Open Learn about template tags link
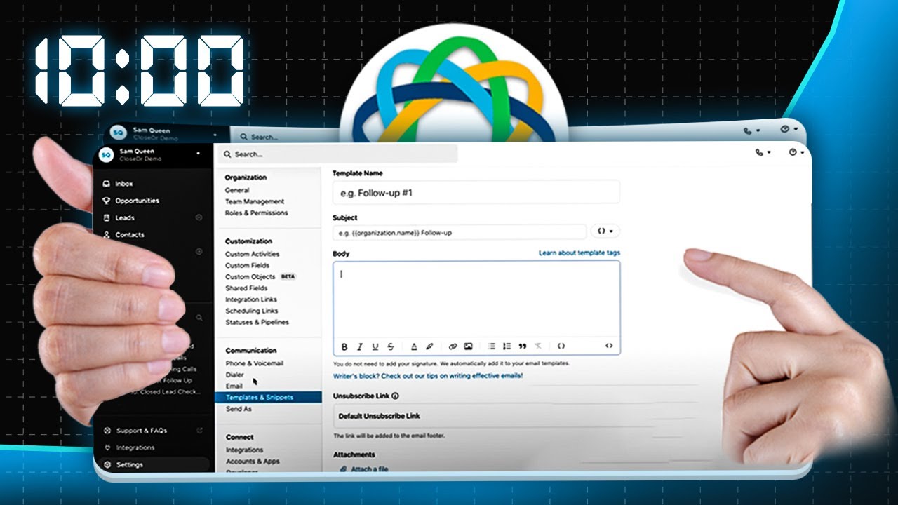 pos(579,252)
